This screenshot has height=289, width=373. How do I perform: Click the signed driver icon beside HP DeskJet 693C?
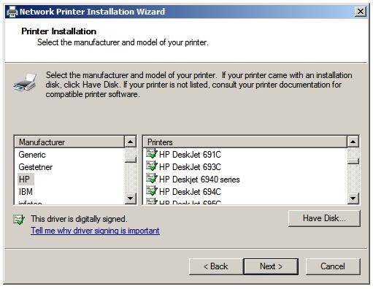click(x=152, y=166)
